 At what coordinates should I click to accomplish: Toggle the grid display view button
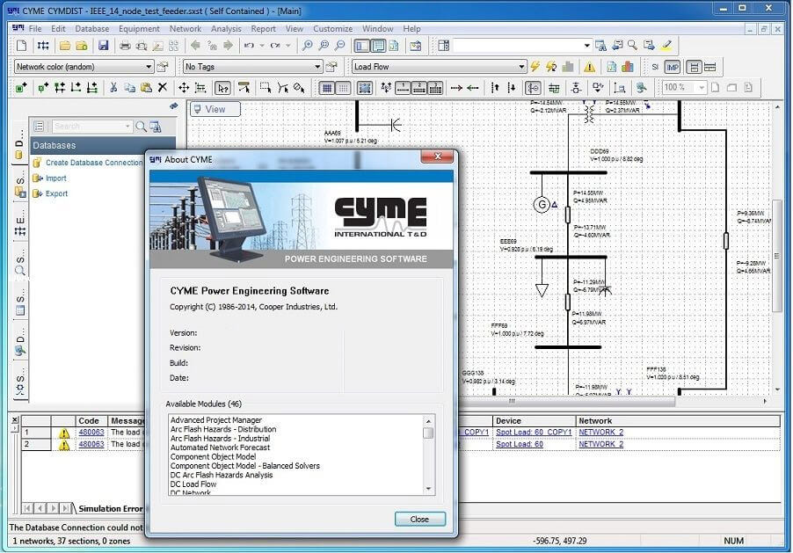click(x=325, y=87)
